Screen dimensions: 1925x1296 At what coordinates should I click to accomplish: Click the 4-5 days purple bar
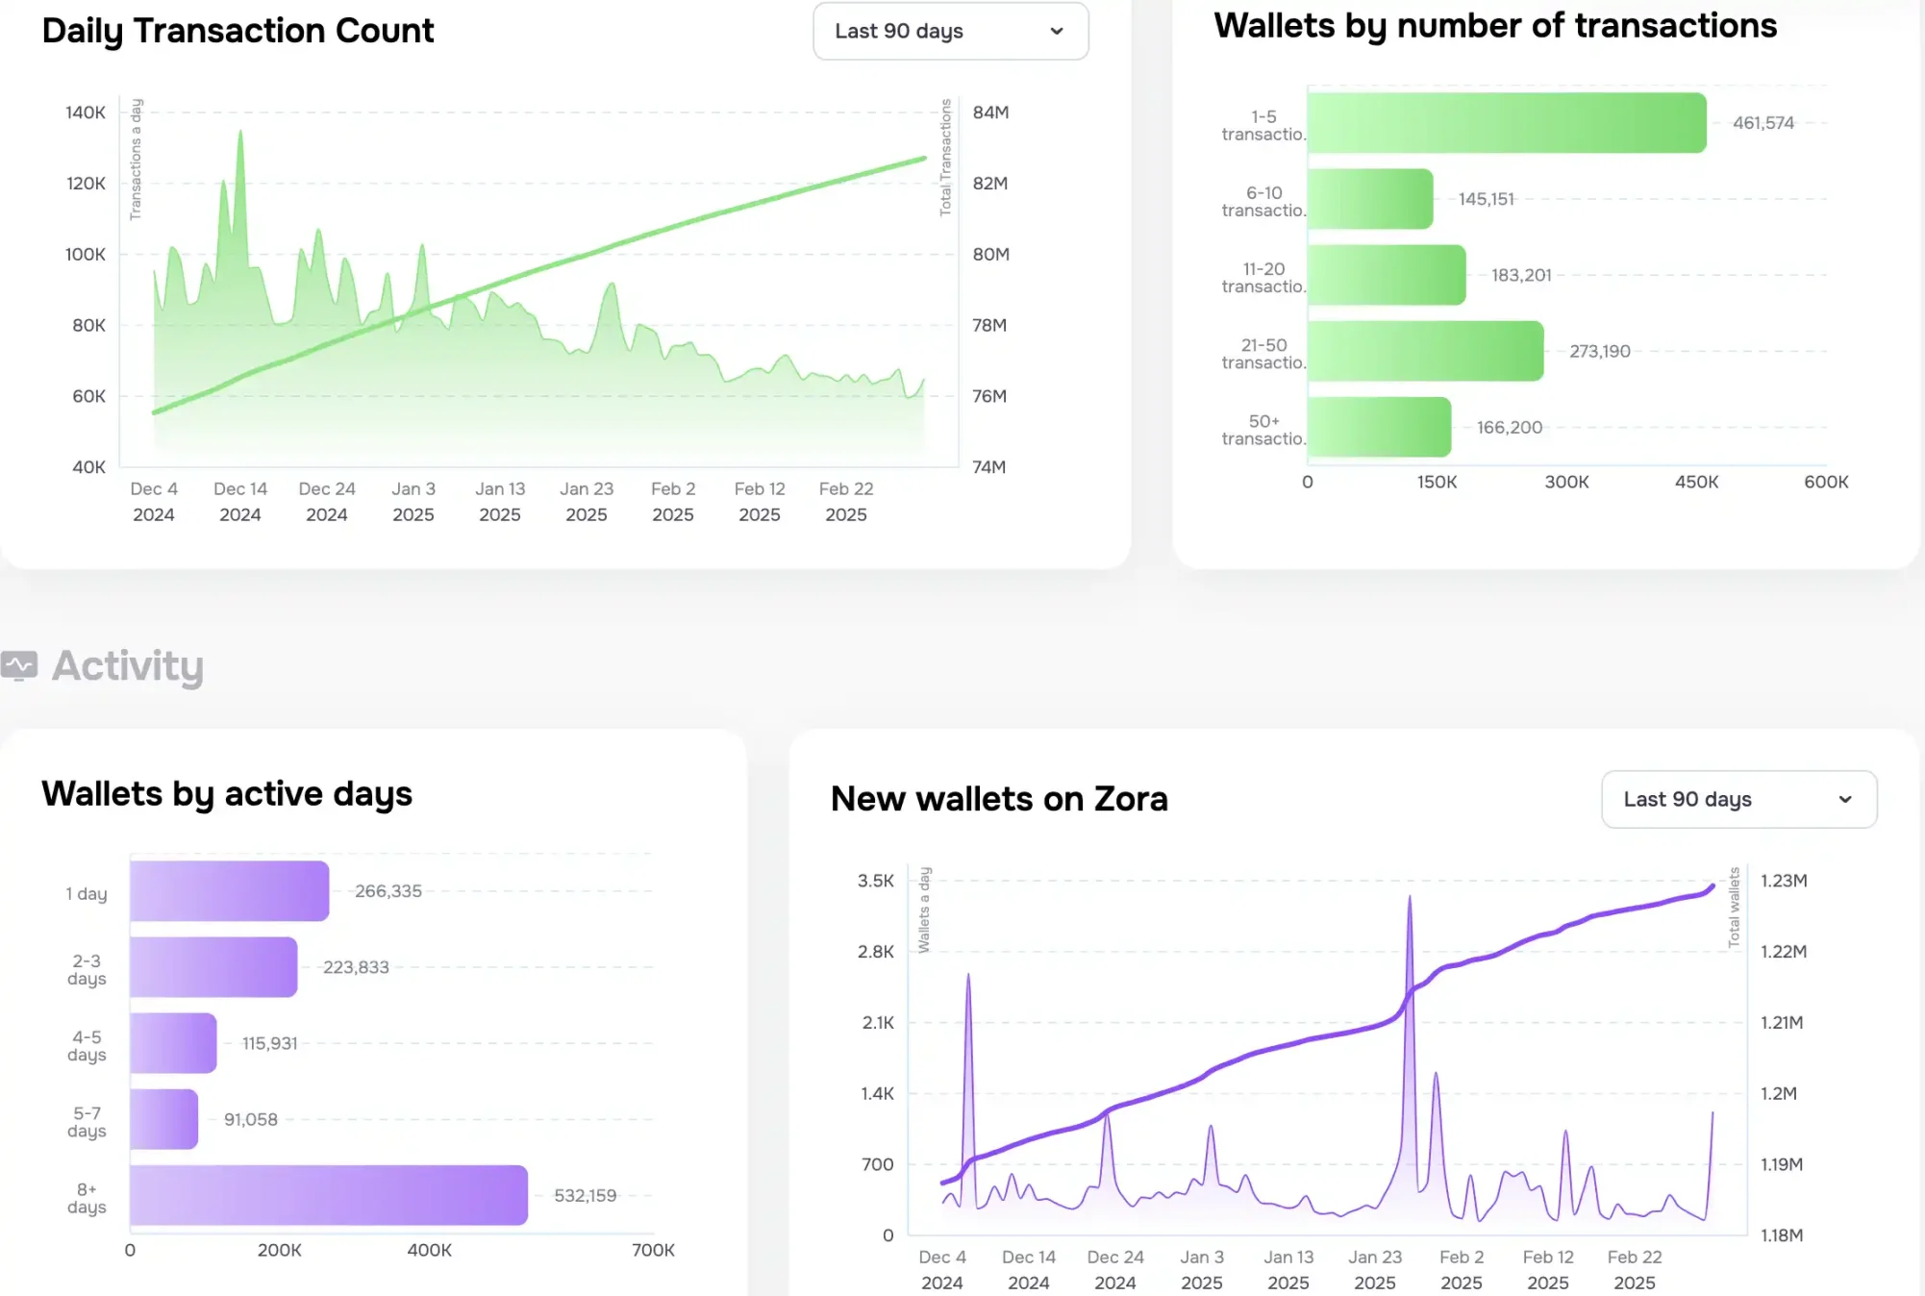click(x=173, y=1043)
